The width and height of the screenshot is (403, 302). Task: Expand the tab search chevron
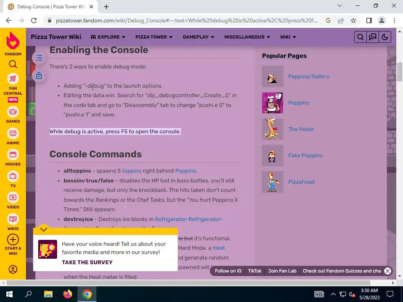(x=340, y=6)
